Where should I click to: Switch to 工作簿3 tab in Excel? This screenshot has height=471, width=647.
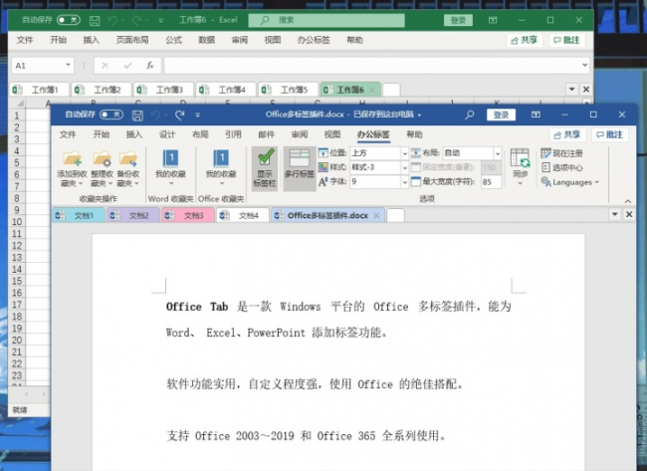pos(164,90)
